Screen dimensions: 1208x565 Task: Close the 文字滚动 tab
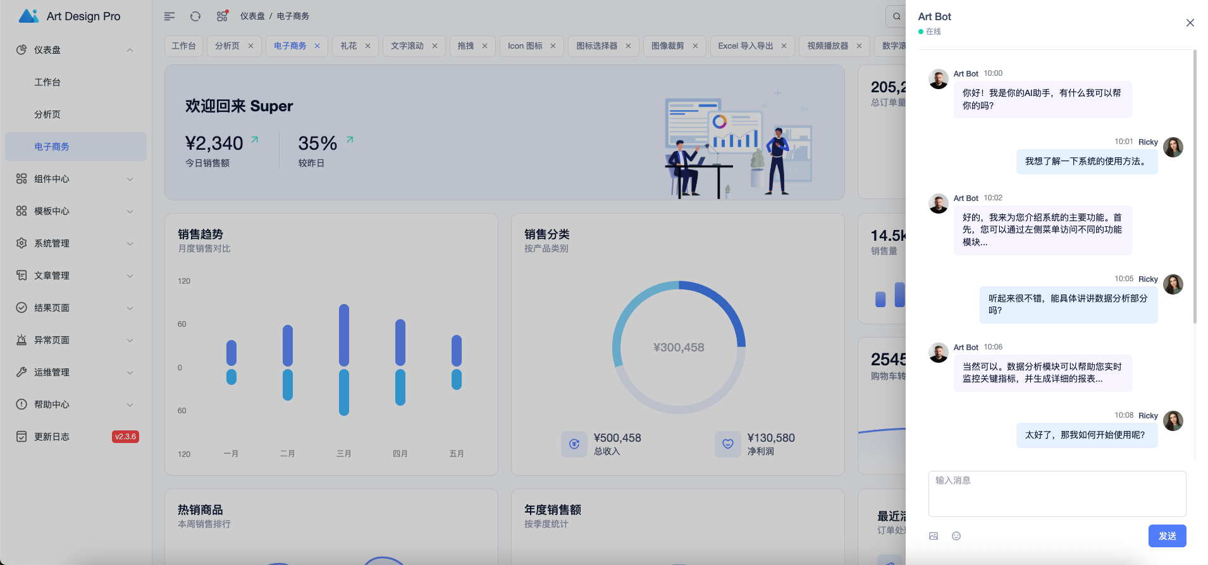pyautogui.click(x=435, y=46)
